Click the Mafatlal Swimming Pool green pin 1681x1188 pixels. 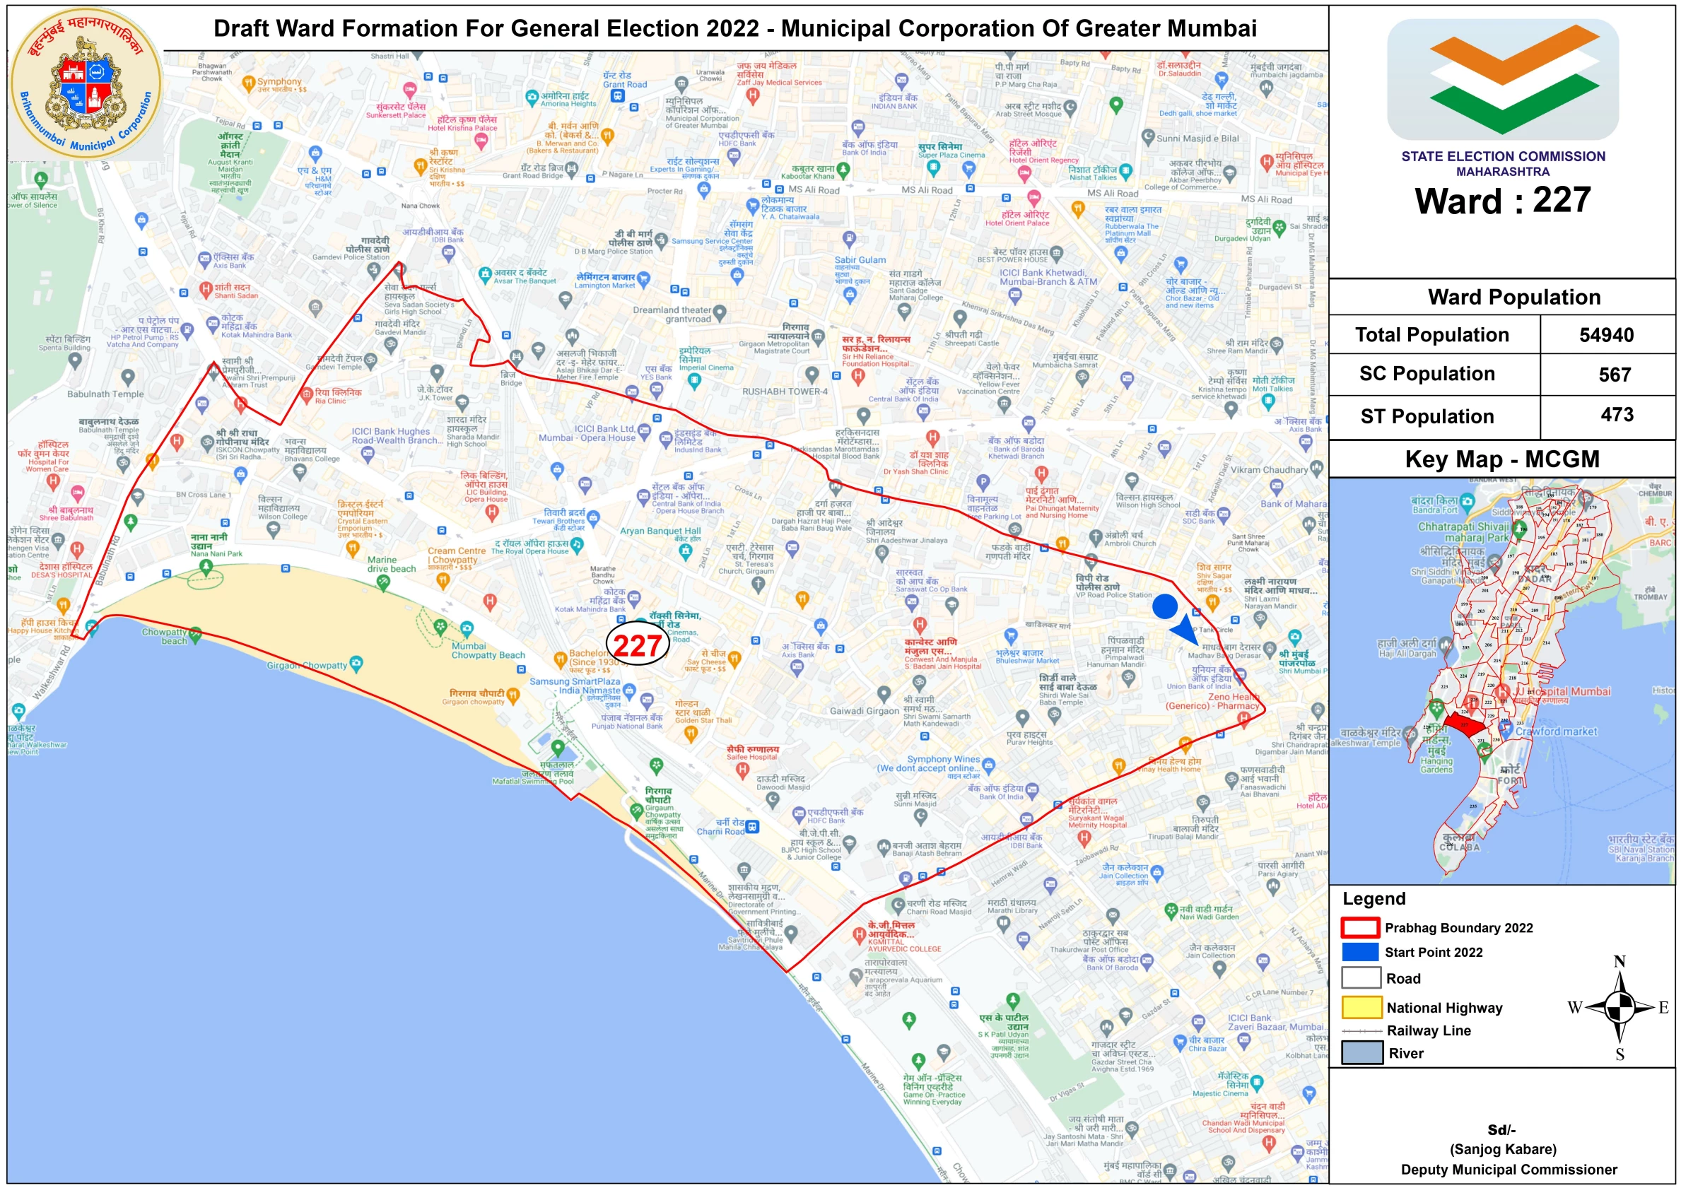click(558, 748)
